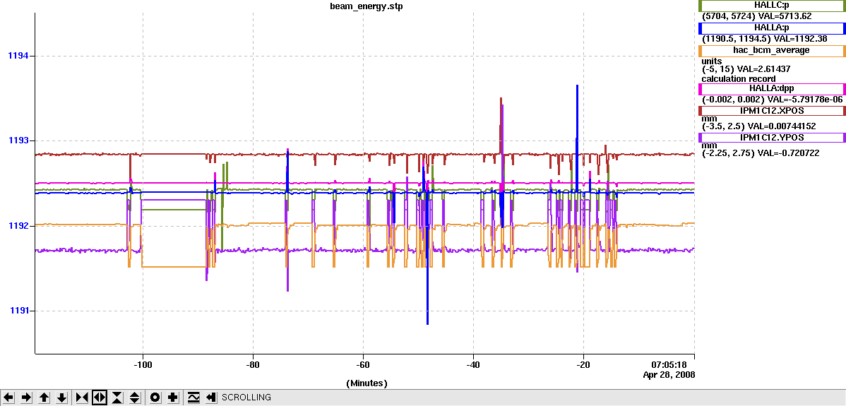846x406 pixels.
Task: Click the Apr 28, 2008 date label
Action: pos(669,374)
